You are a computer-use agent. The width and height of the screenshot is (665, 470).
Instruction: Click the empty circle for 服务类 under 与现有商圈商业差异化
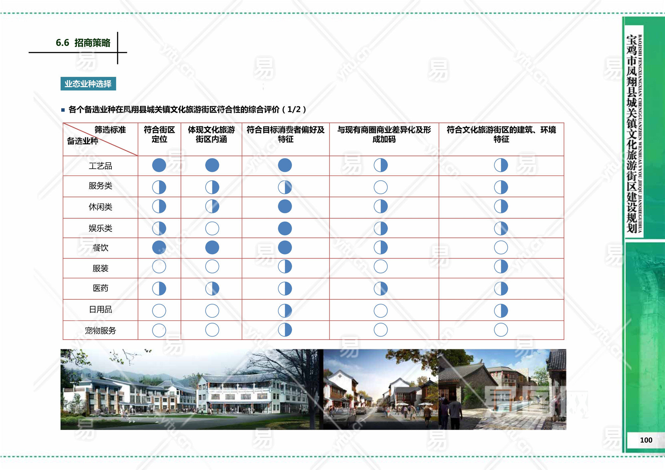coord(380,187)
